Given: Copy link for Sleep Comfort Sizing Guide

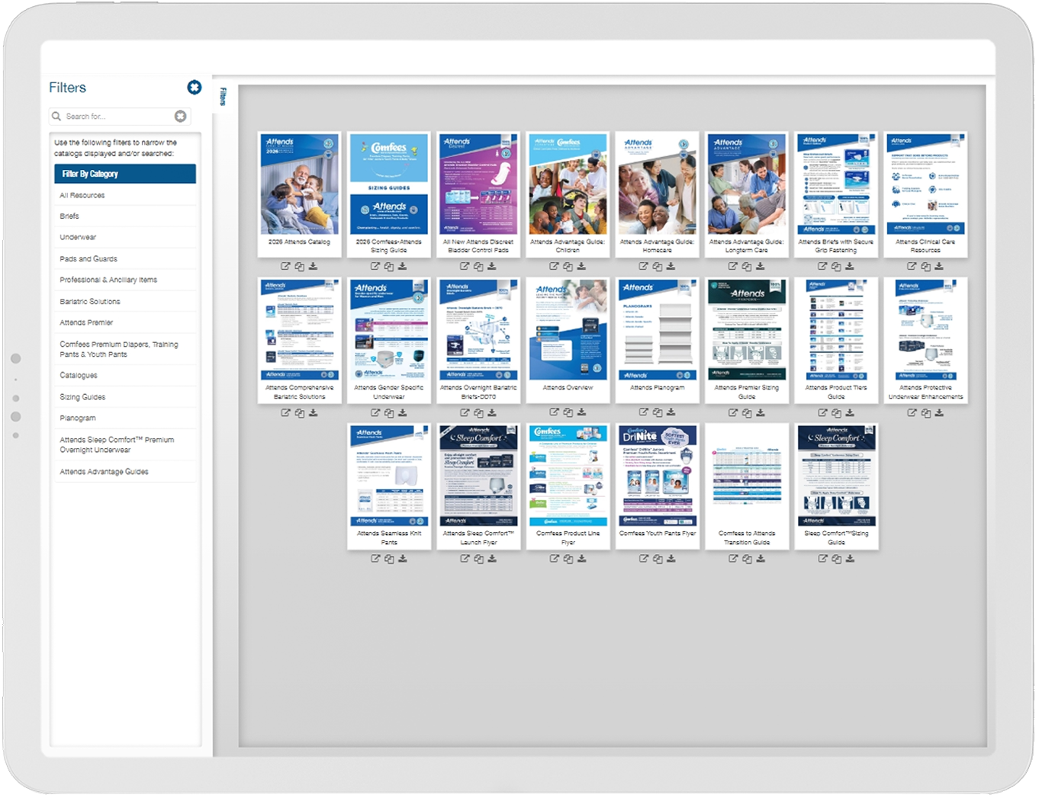Looking at the screenshot, I should pyautogui.click(x=837, y=559).
